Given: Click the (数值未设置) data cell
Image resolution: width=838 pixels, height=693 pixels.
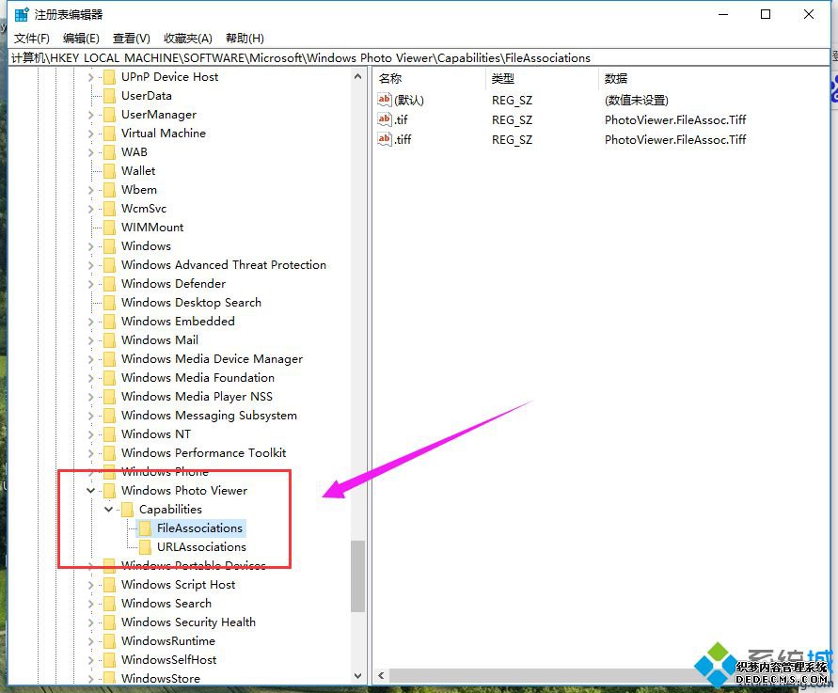Looking at the screenshot, I should pyautogui.click(x=637, y=100).
